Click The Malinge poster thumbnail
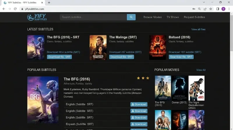233x130 pixels. (98, 47)
